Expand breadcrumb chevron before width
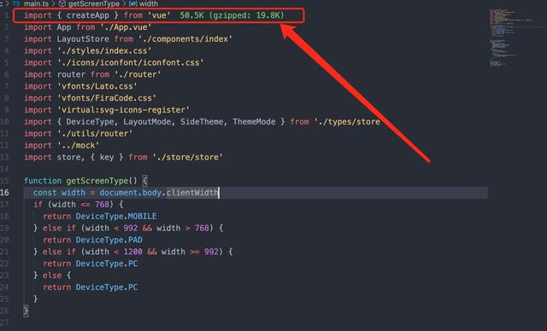Image resolution: width=547 pixels, height=331 pixels. (x=124, y=3)
